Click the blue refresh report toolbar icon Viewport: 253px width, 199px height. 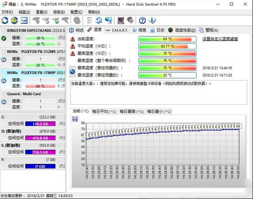click(98, 21)
